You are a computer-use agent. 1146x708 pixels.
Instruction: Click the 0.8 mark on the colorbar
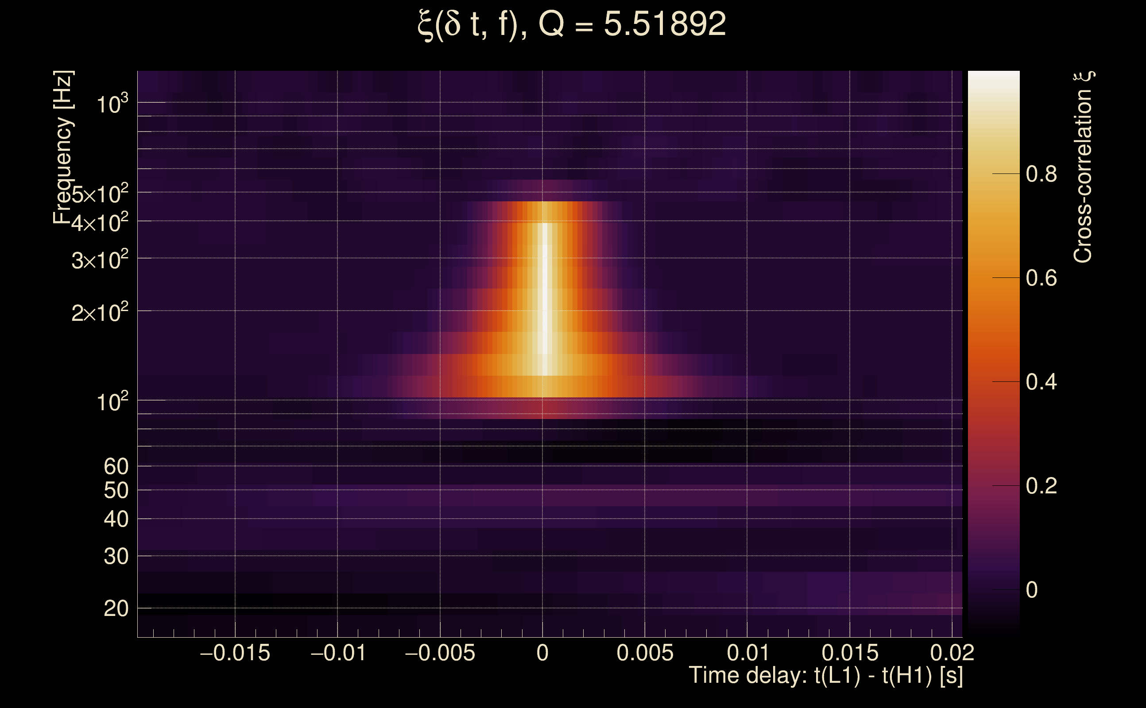[x=1041, y=174]
